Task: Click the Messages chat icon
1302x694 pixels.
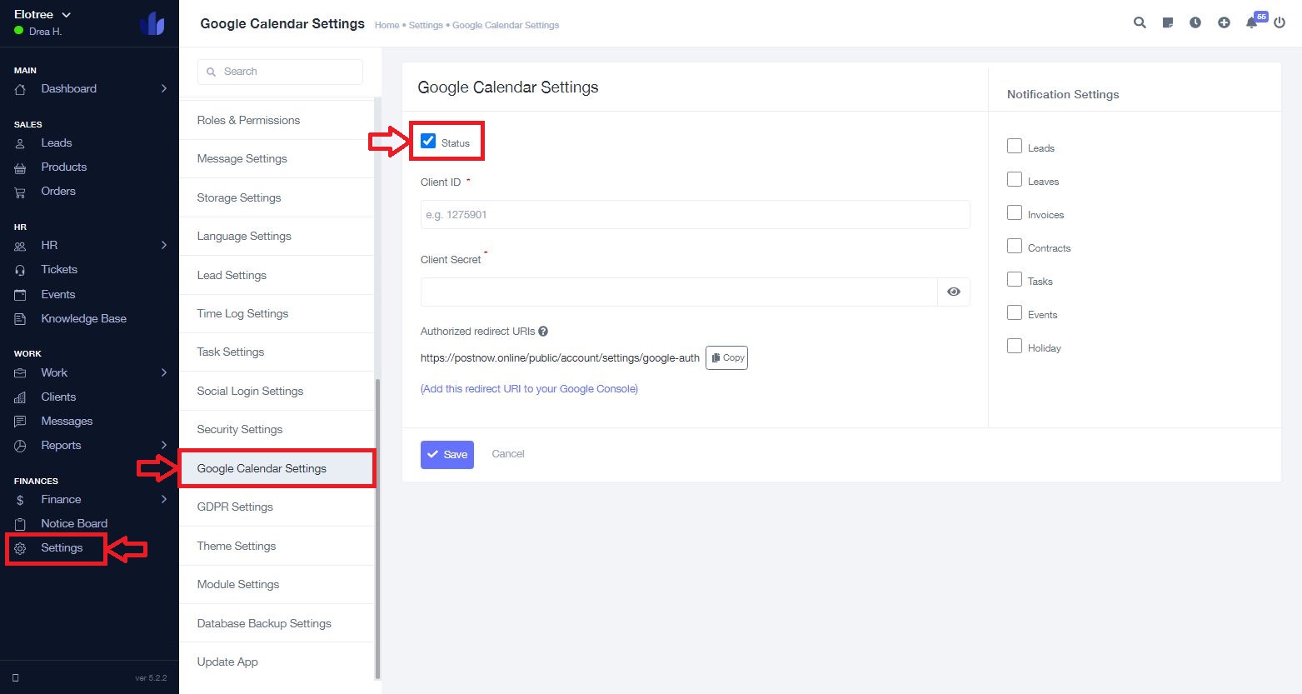Action: (x=20, y=422)
